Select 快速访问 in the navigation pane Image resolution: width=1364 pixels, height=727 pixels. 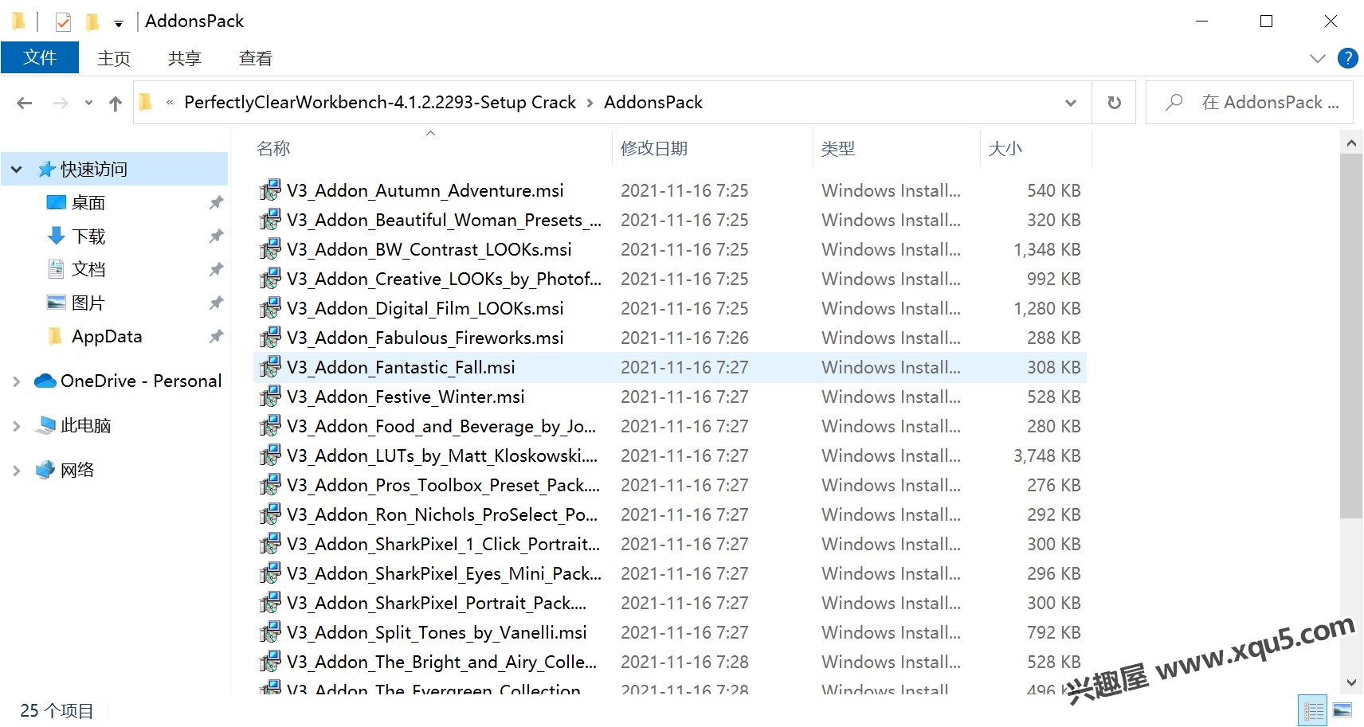pyautogui.click(x=94, y=170)
